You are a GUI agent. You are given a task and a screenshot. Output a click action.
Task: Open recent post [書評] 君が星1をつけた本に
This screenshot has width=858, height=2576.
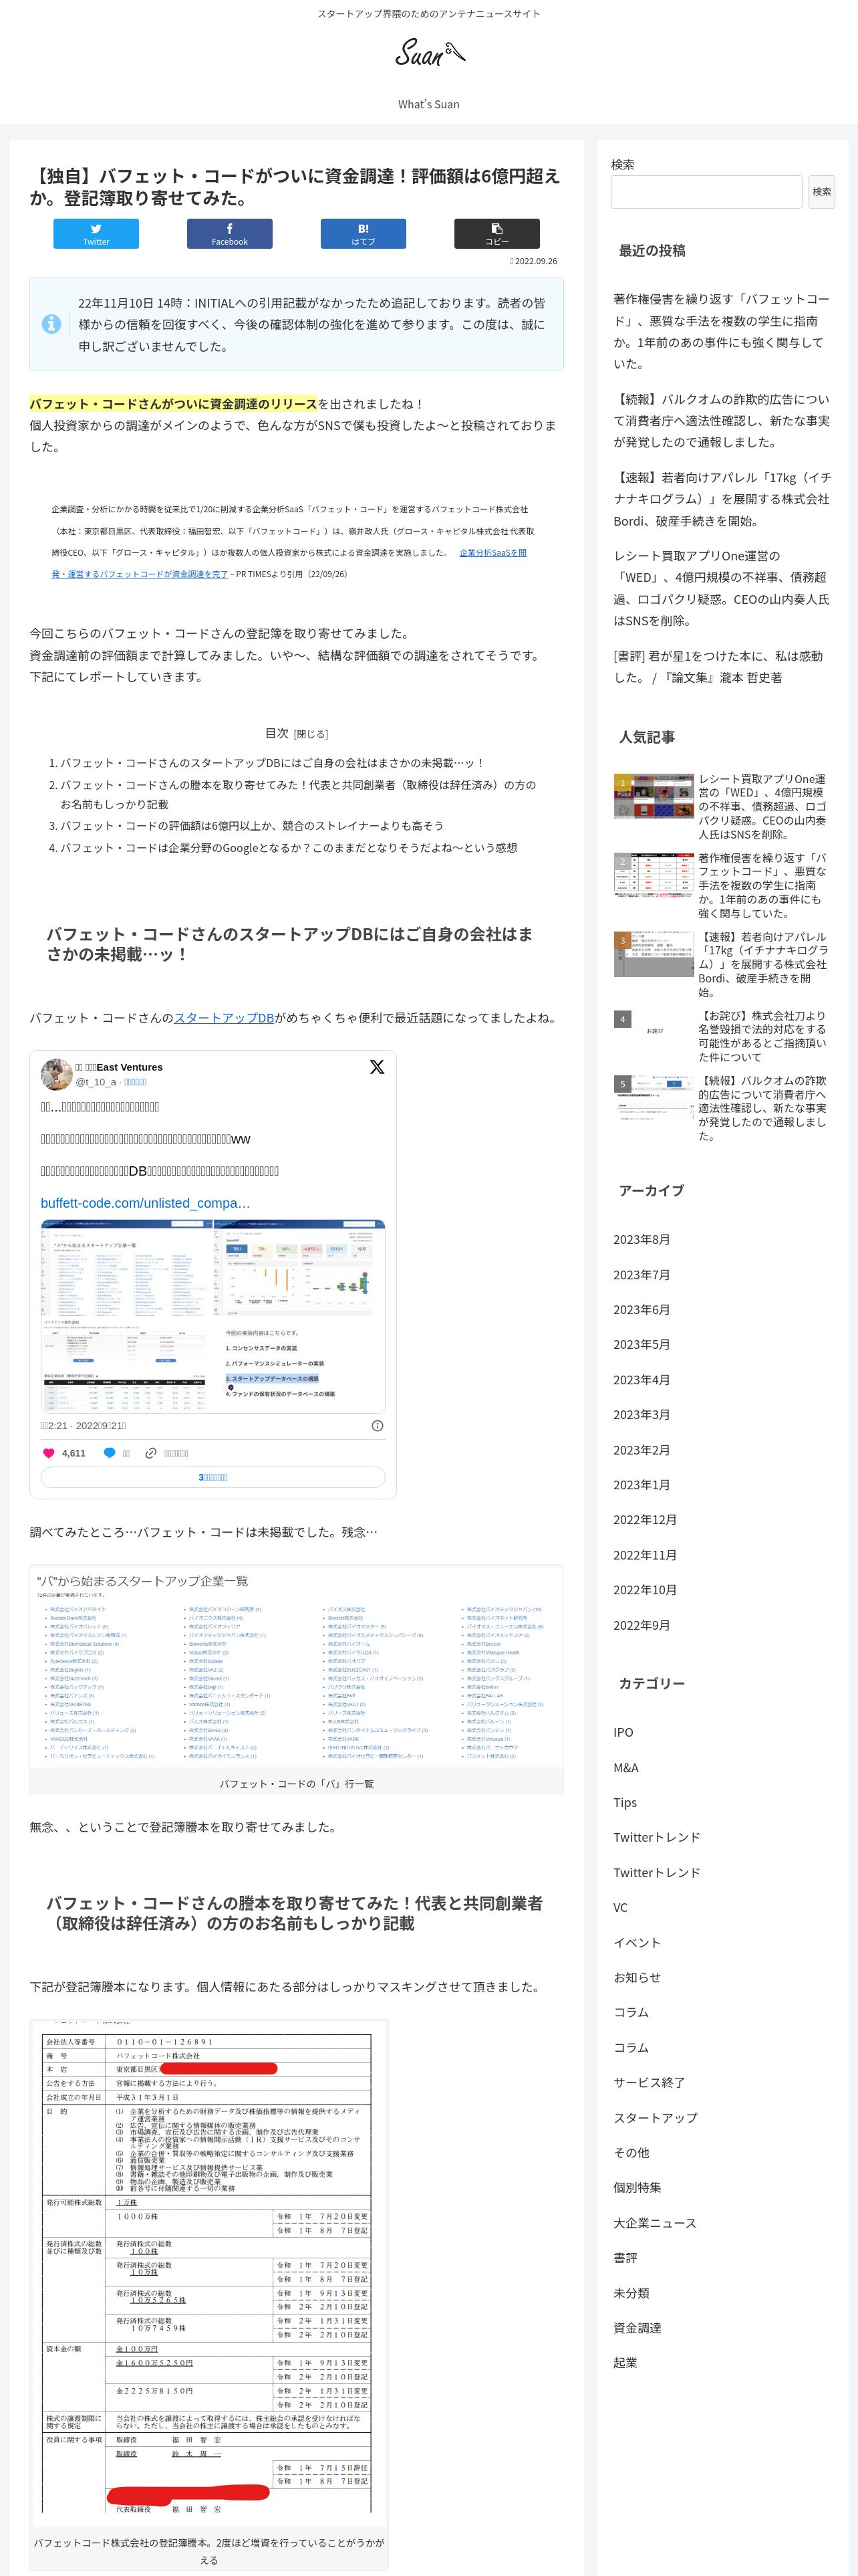(x=718, y=667)
